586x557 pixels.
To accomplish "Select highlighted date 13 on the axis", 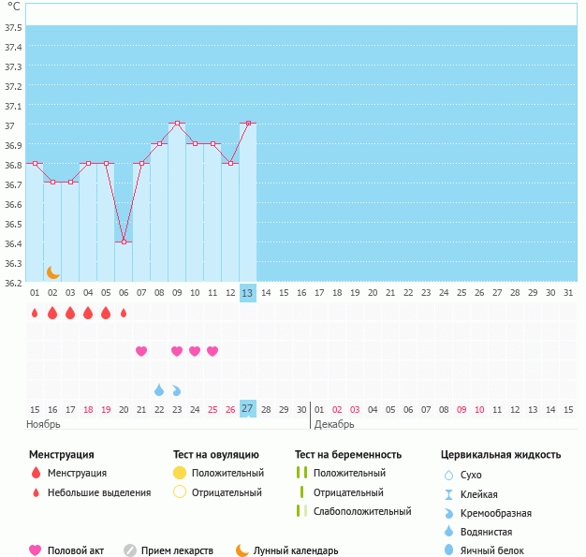I will 247,292.
